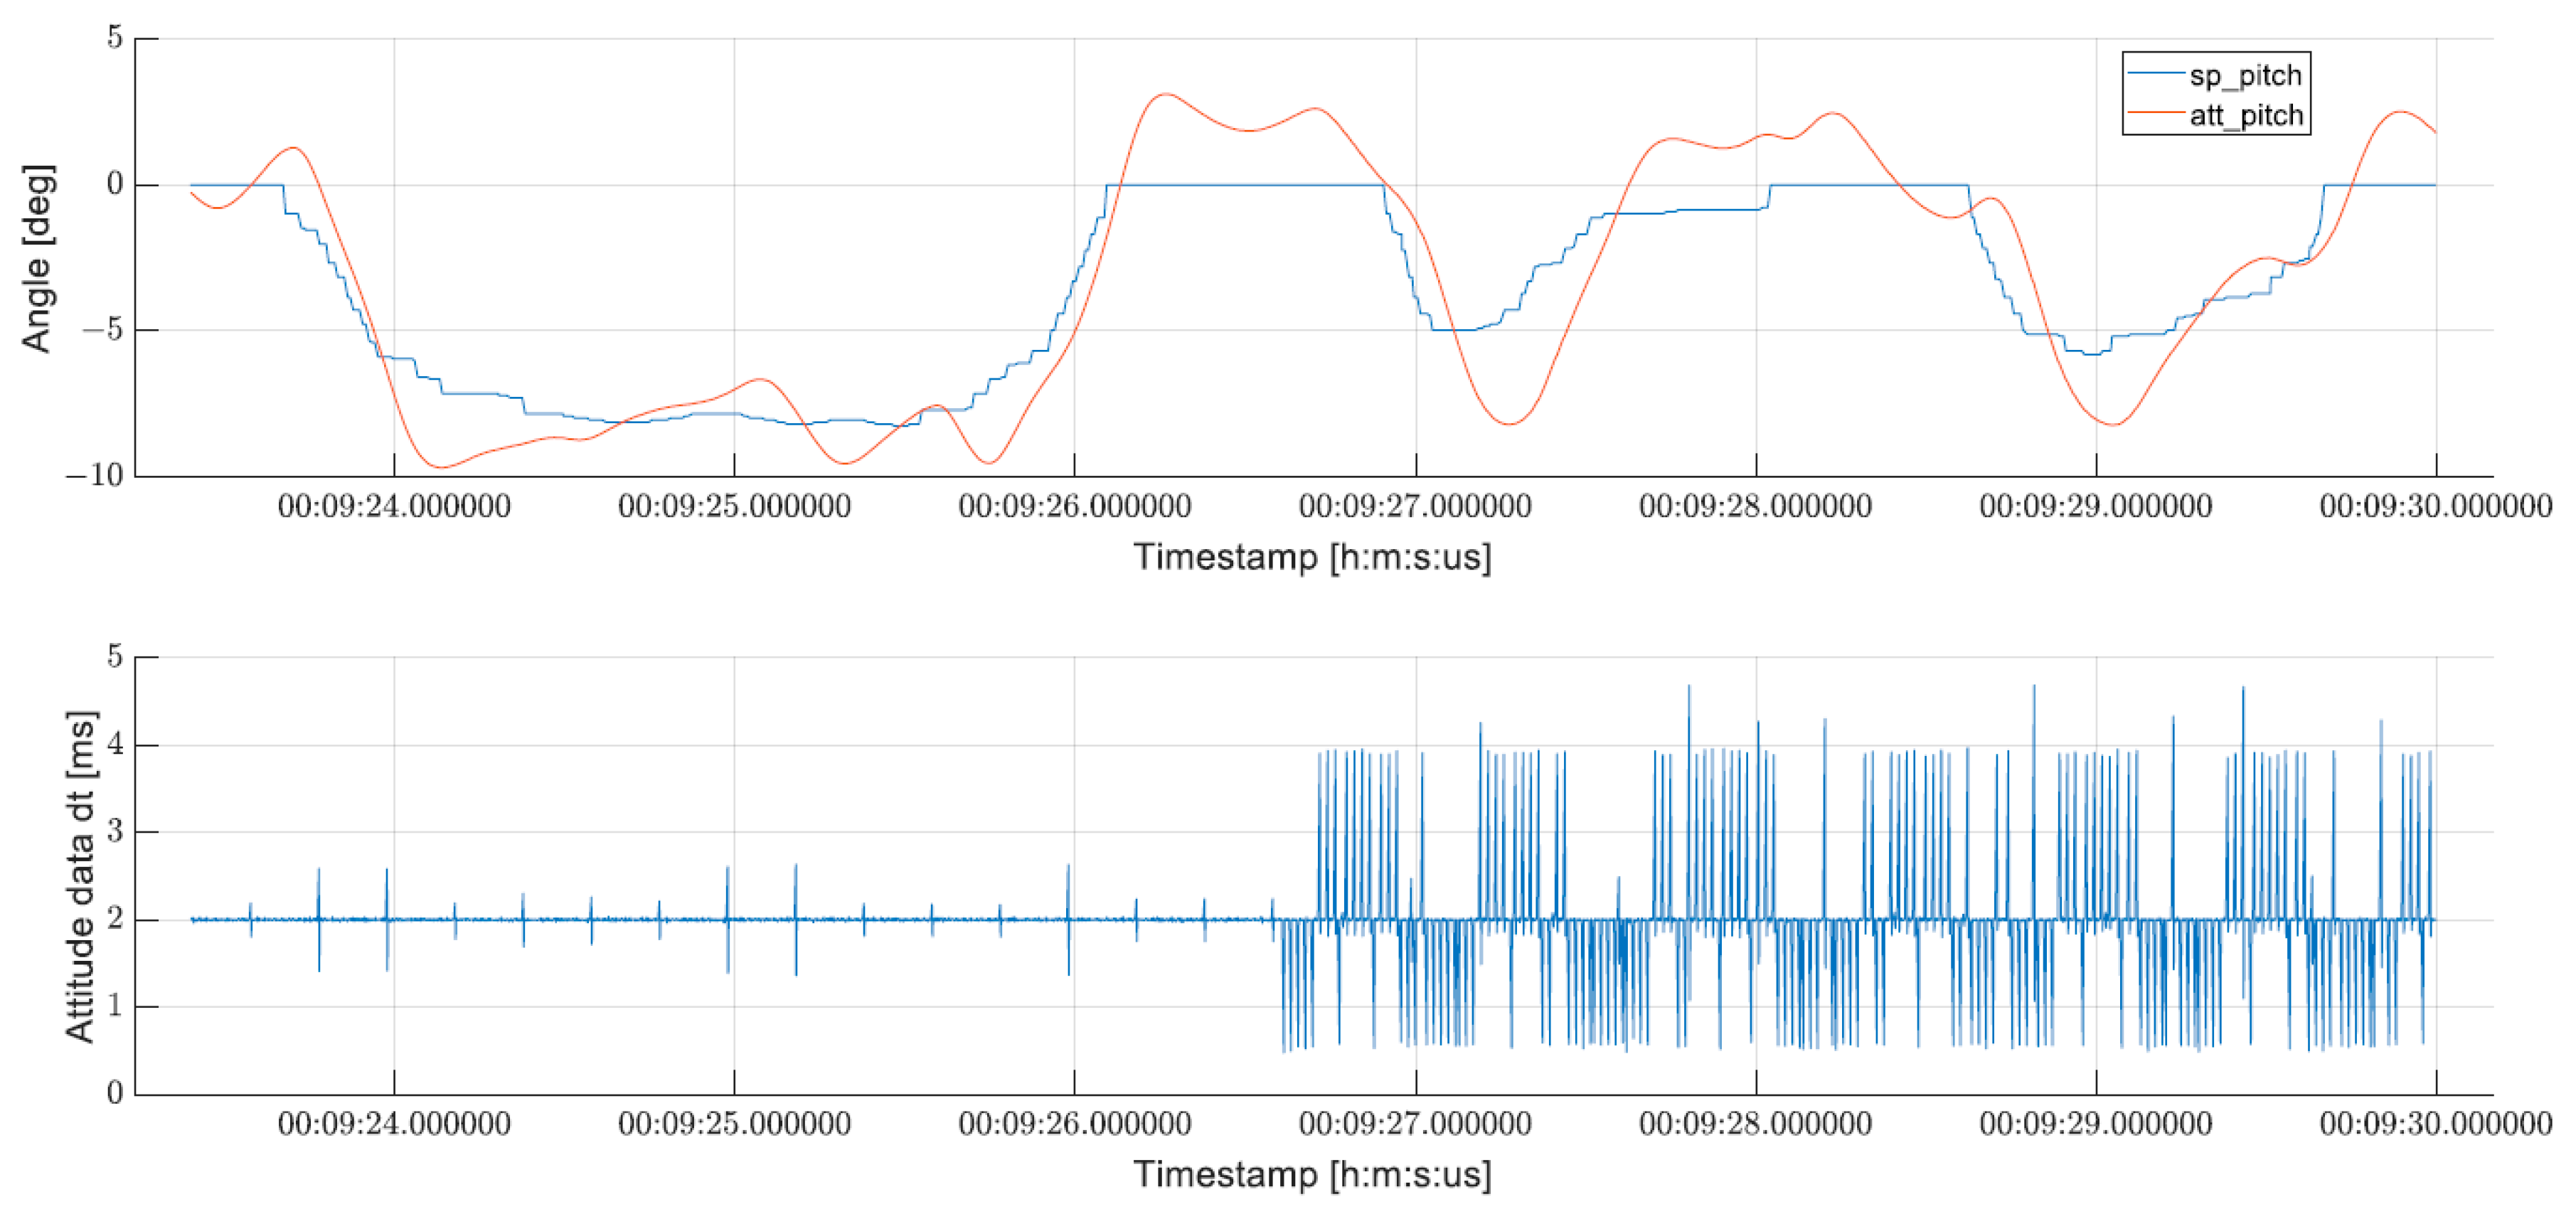Click bottom plot tick label 00:09:25.000000
Viewport: 2576px width, 1214px height.
734,1124
